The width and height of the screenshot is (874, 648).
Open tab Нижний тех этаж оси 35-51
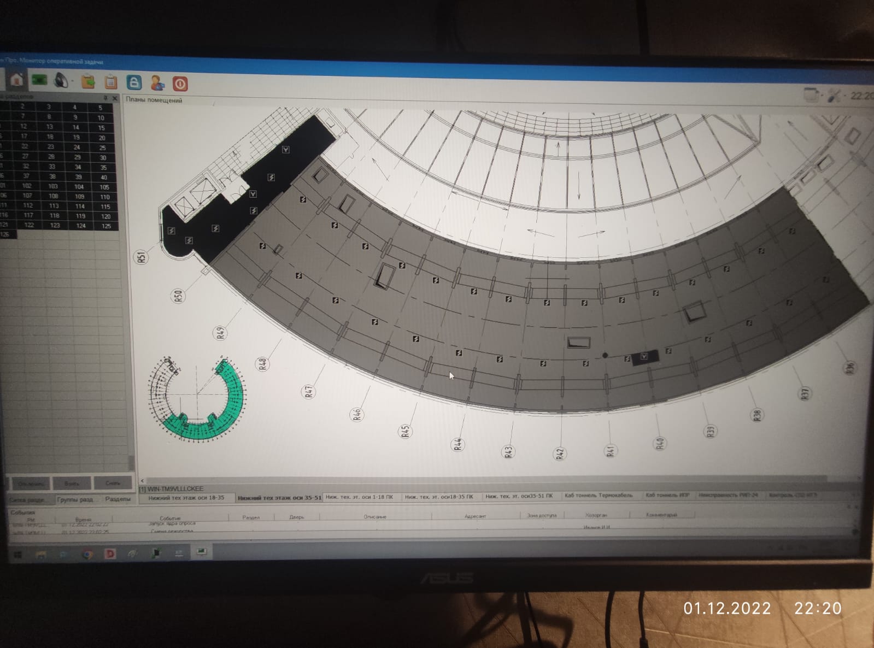point(279,498)
